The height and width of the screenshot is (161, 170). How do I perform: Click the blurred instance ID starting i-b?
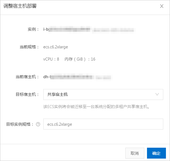click(89, 30)
